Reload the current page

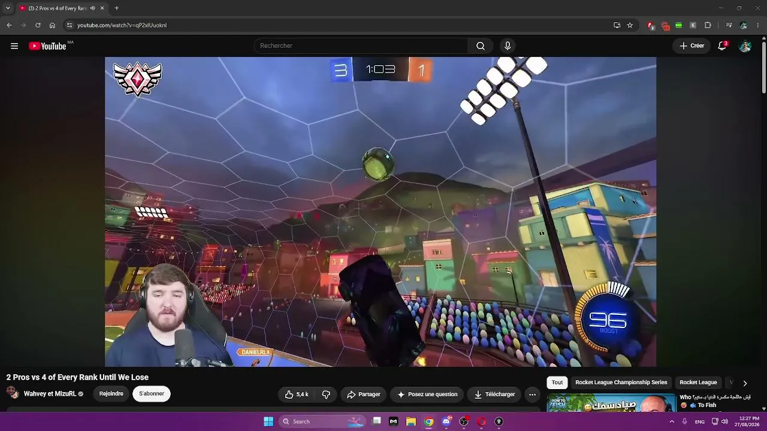click(x=38, y=25)
